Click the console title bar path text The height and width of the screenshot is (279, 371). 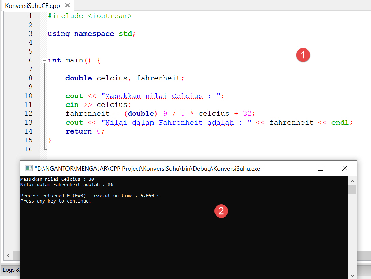pyautogui.click(x=149, y=169)
